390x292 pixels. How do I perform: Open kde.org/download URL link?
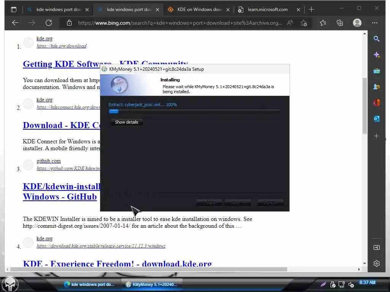pos(61,46)
